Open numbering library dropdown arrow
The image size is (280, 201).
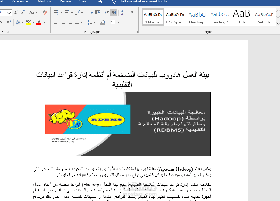(x=72, y=13)
